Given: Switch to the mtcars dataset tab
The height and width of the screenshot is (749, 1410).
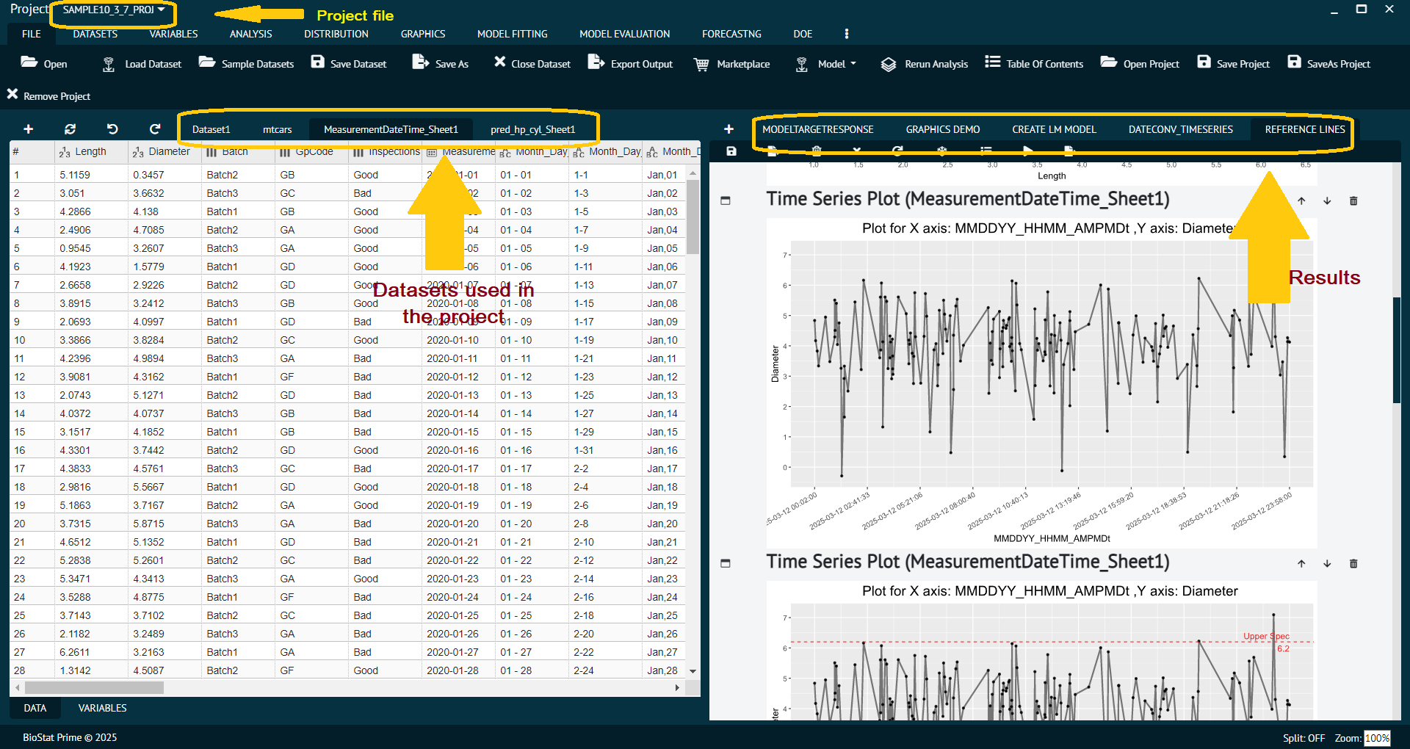Looking at the screenshot, I should [x=277, y=130].
